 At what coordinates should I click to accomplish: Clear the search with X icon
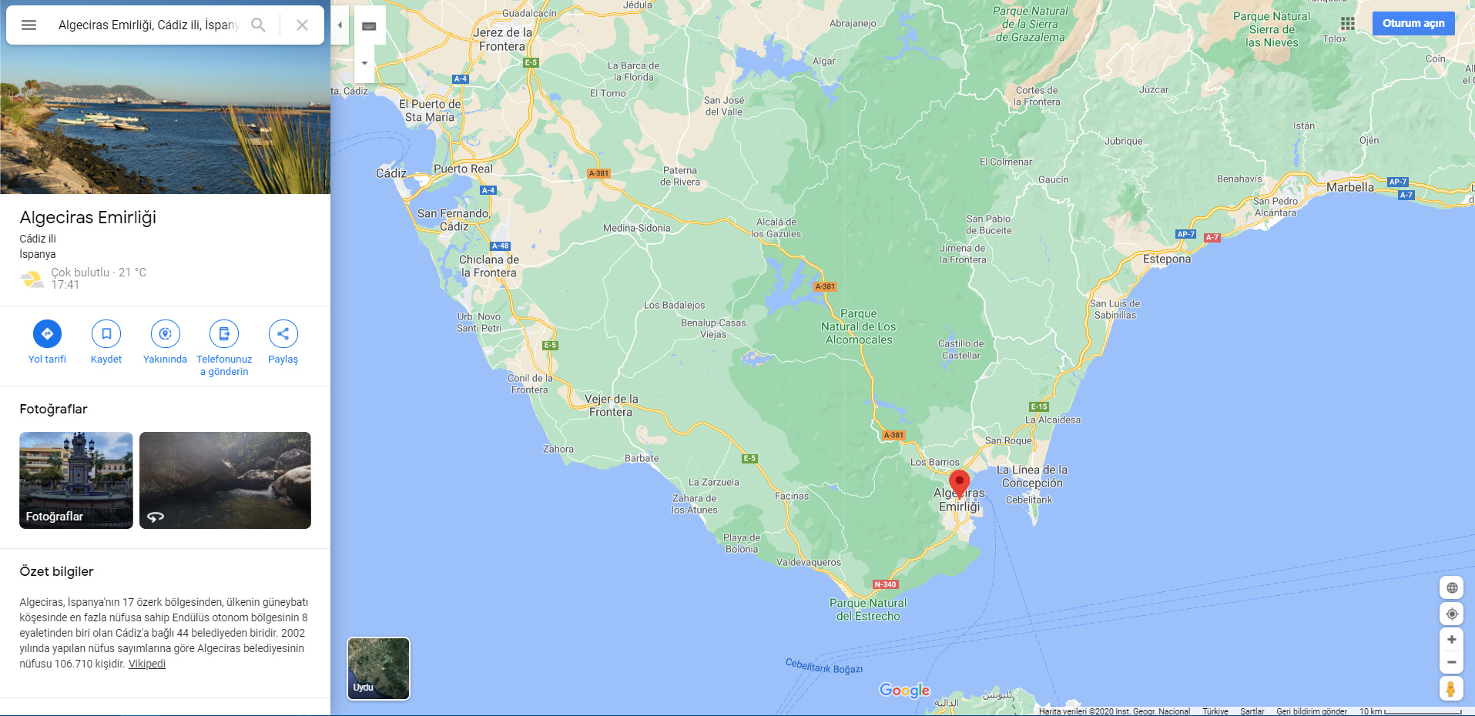tap(302, 25)
